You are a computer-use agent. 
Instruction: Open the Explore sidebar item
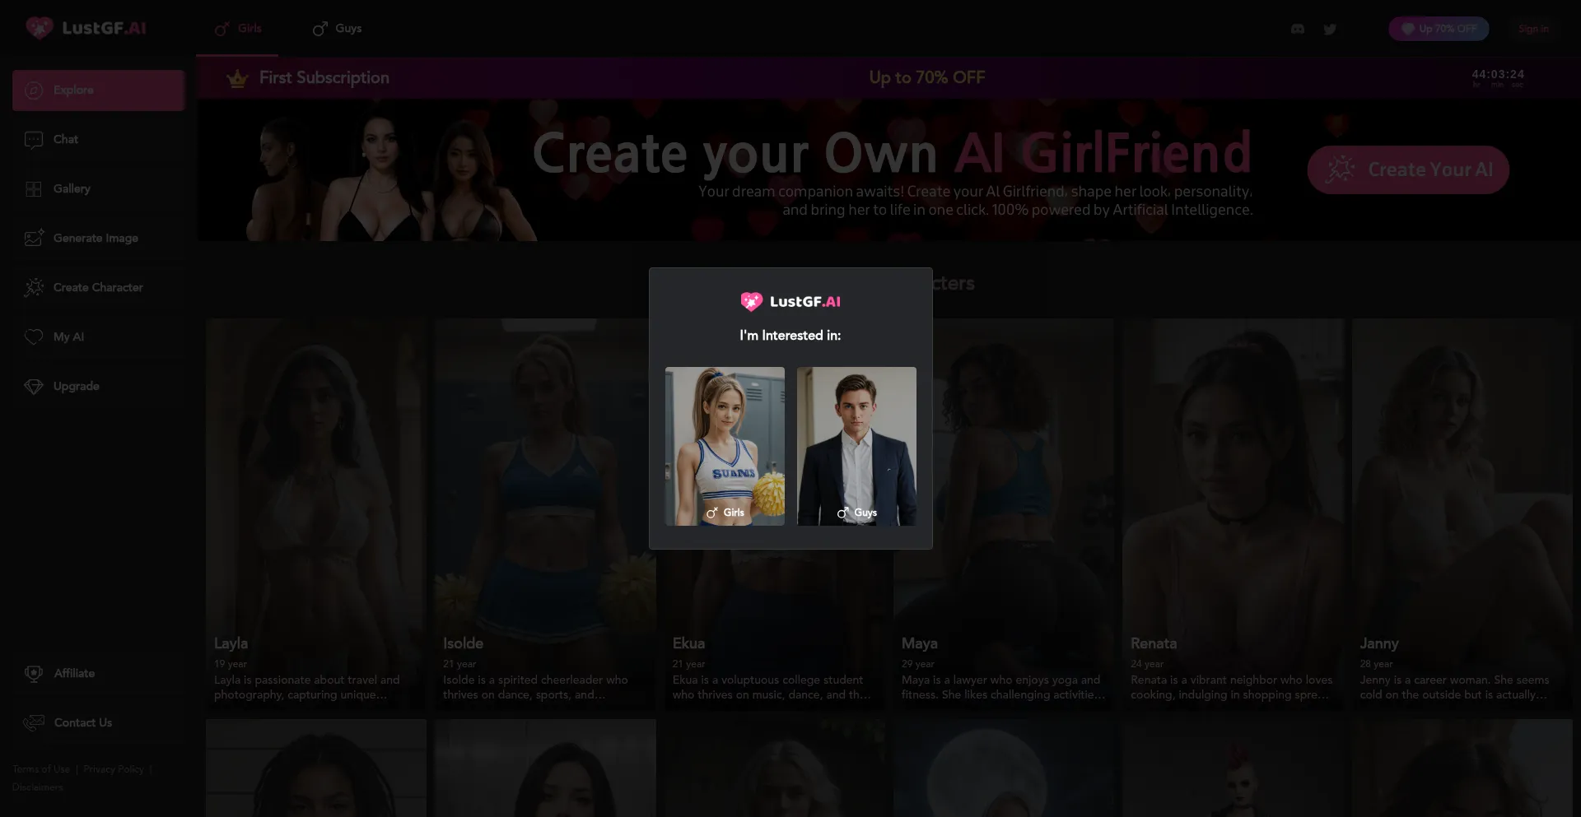coord(98,91)
